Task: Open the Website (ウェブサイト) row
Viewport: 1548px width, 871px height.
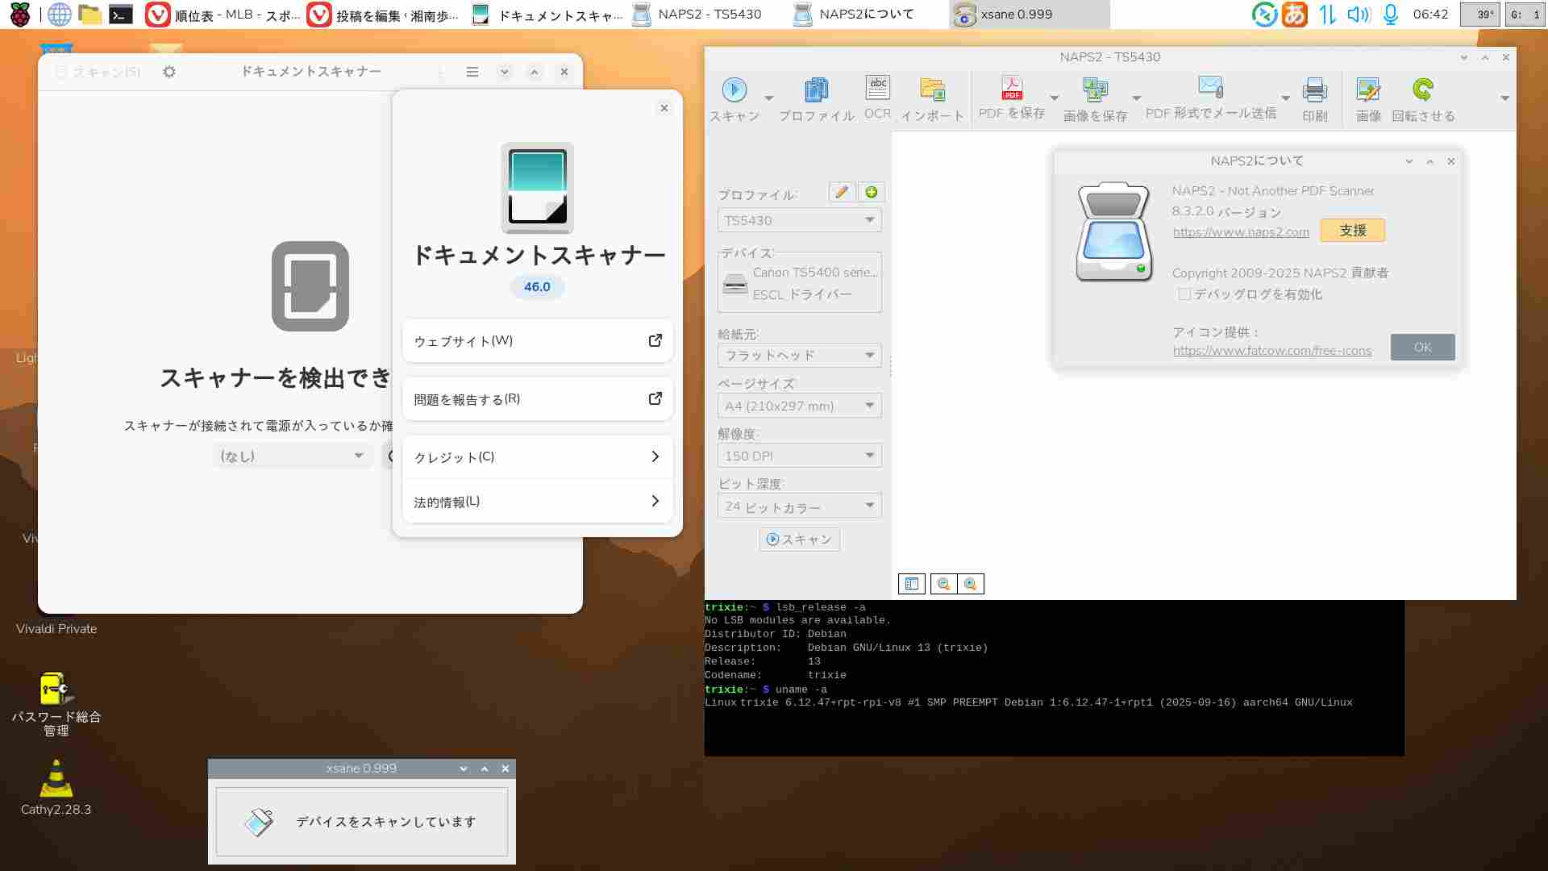Action: pyautogui.click(x=538, y=340)
